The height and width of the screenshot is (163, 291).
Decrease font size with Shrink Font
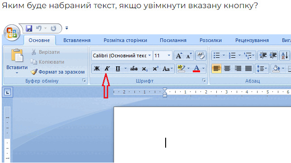tap(189, 56)
